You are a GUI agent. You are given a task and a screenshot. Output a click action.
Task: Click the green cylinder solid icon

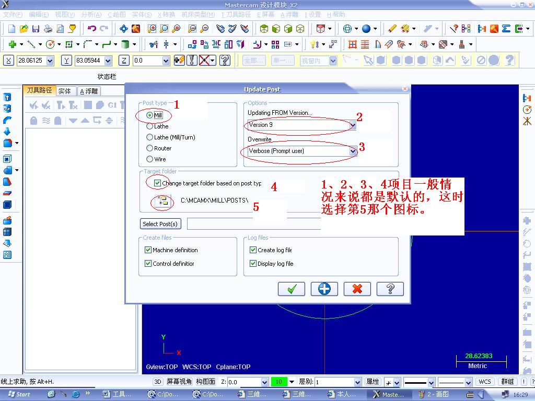(x=125, y=44)
